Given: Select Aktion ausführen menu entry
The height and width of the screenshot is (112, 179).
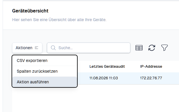Looking at the screenshot, I should tap(45, 82).
